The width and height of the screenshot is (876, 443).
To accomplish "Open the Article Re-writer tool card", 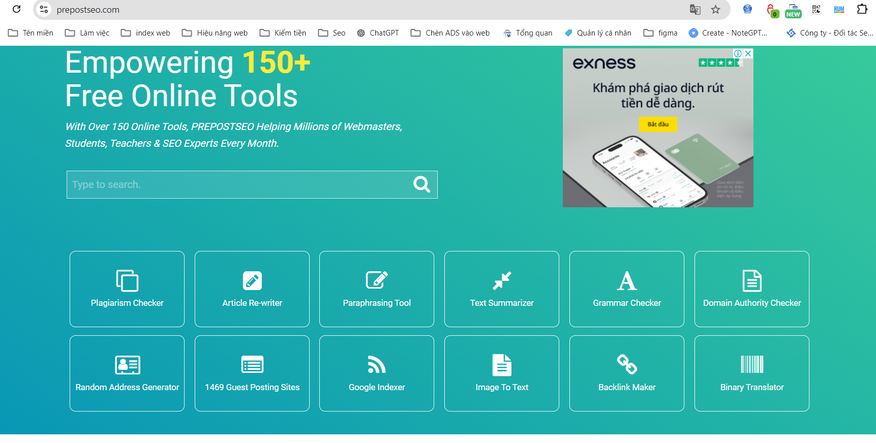I will click(x=252, y=289).
